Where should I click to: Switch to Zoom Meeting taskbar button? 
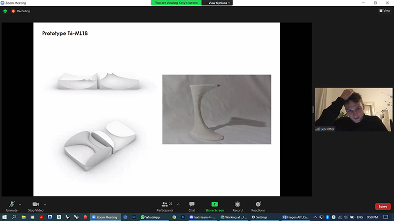[105, 217]
